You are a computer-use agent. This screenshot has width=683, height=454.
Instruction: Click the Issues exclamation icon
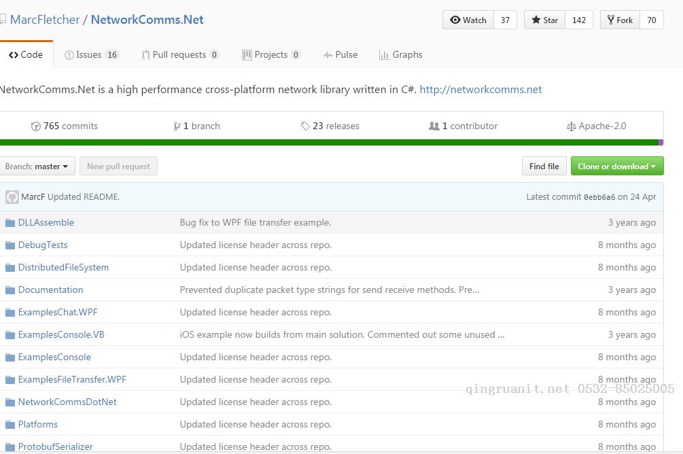pyautogui.click(x=69, y=55)
